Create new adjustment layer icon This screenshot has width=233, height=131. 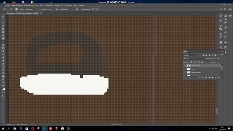click(209, 78)
